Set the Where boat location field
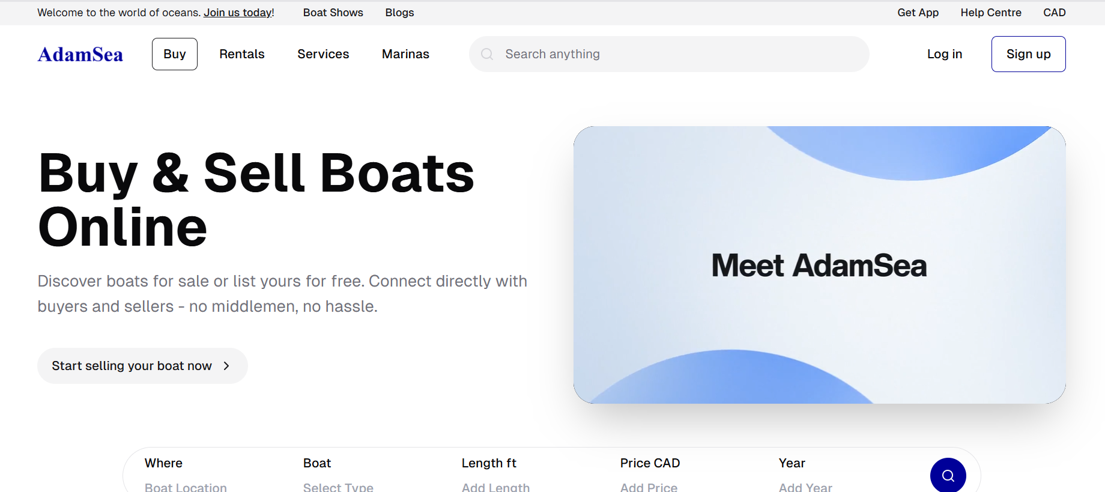 pos(186,475)
